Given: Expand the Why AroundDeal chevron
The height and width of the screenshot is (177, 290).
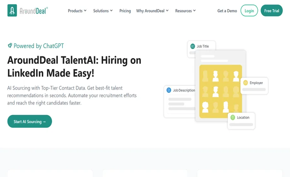Looking at the screenshot, I should tap(167, 10).
